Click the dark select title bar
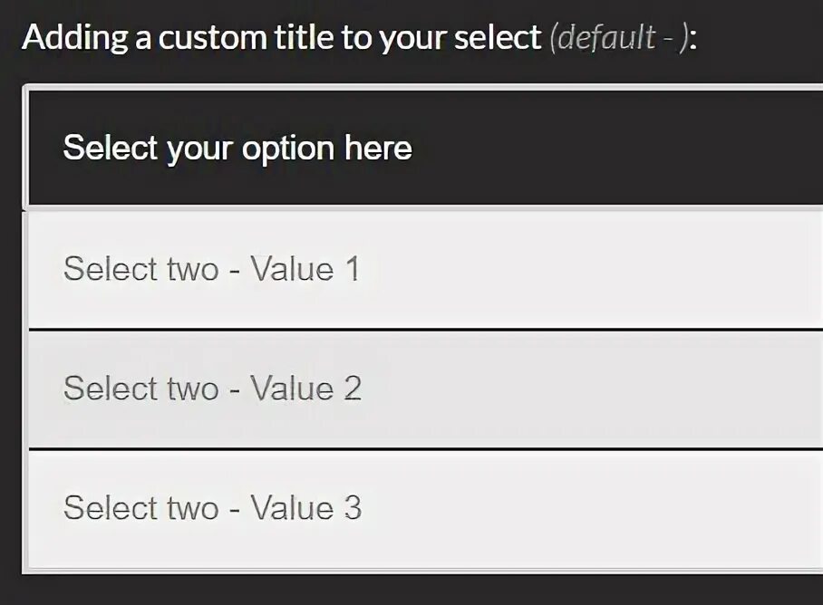823x605 pixels. click(x=426, y=148)
